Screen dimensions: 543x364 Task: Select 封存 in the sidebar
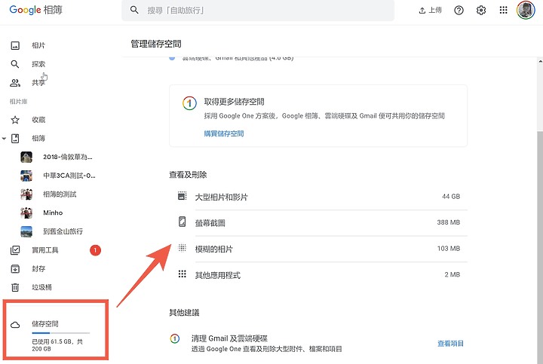[38, 269]
